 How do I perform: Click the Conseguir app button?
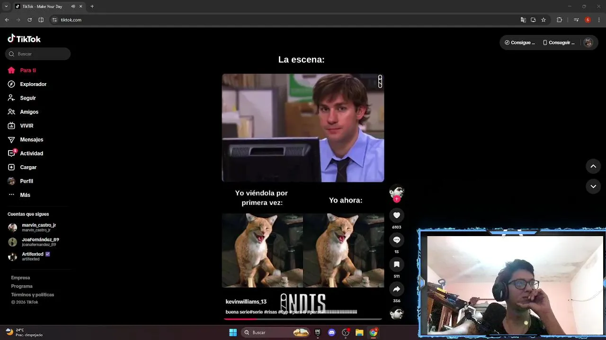559,42
